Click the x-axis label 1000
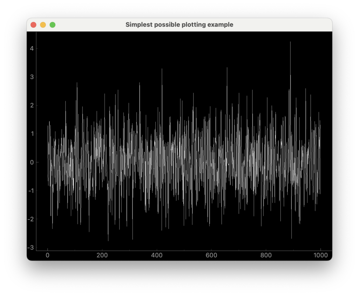The image size is (359, 296). coord(320,255)
